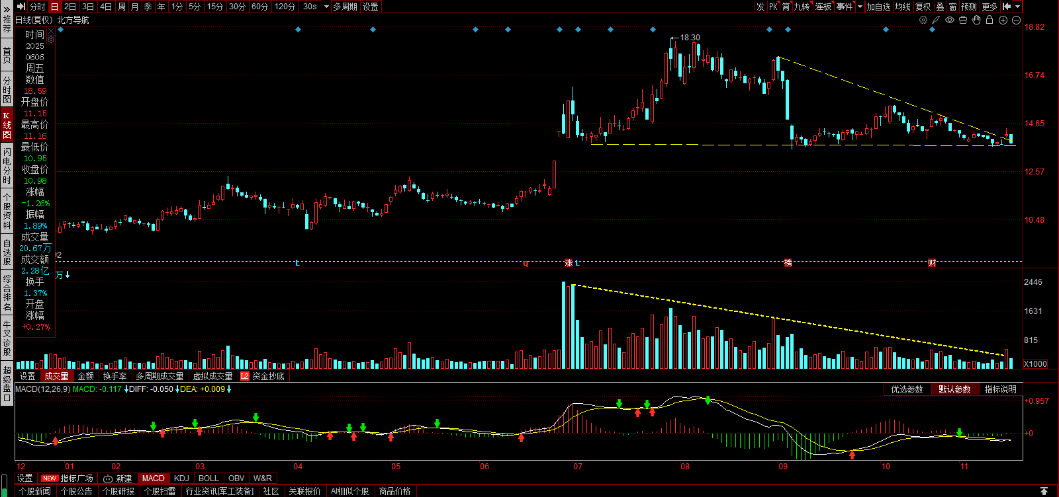1059x497 pixels.
Task: Toggle the 预测 forecast feature
Action: pyautogui.click(x=969, y=7)
